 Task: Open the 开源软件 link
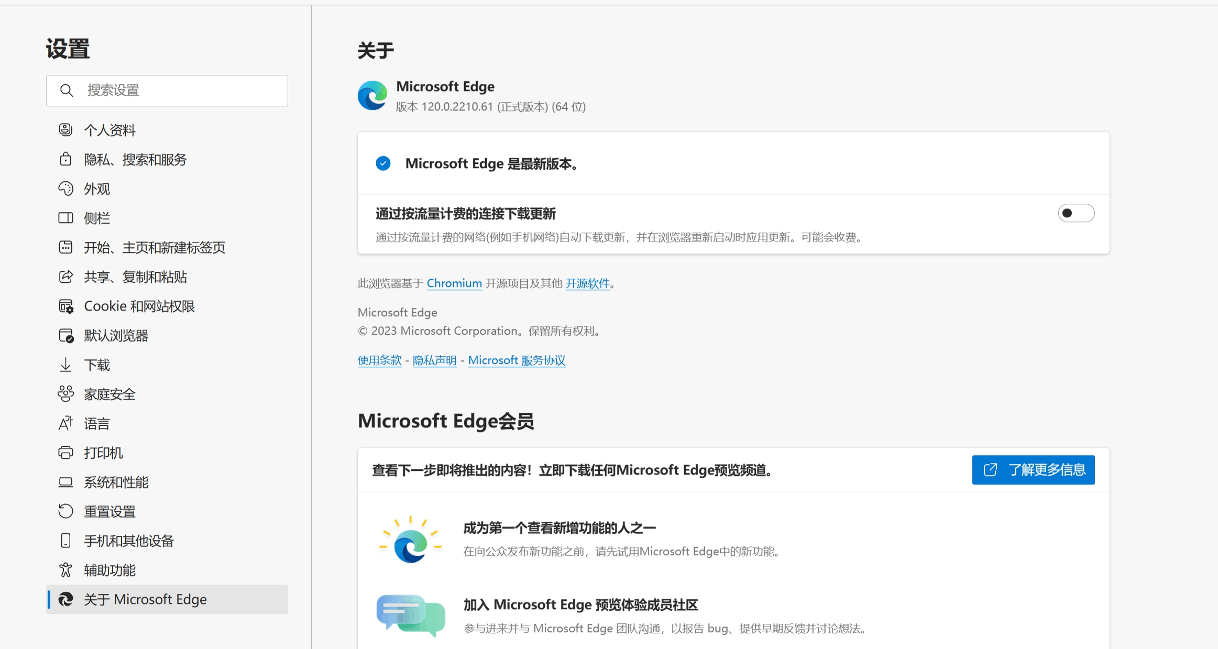pyautogui.click(x=588, y=283)
